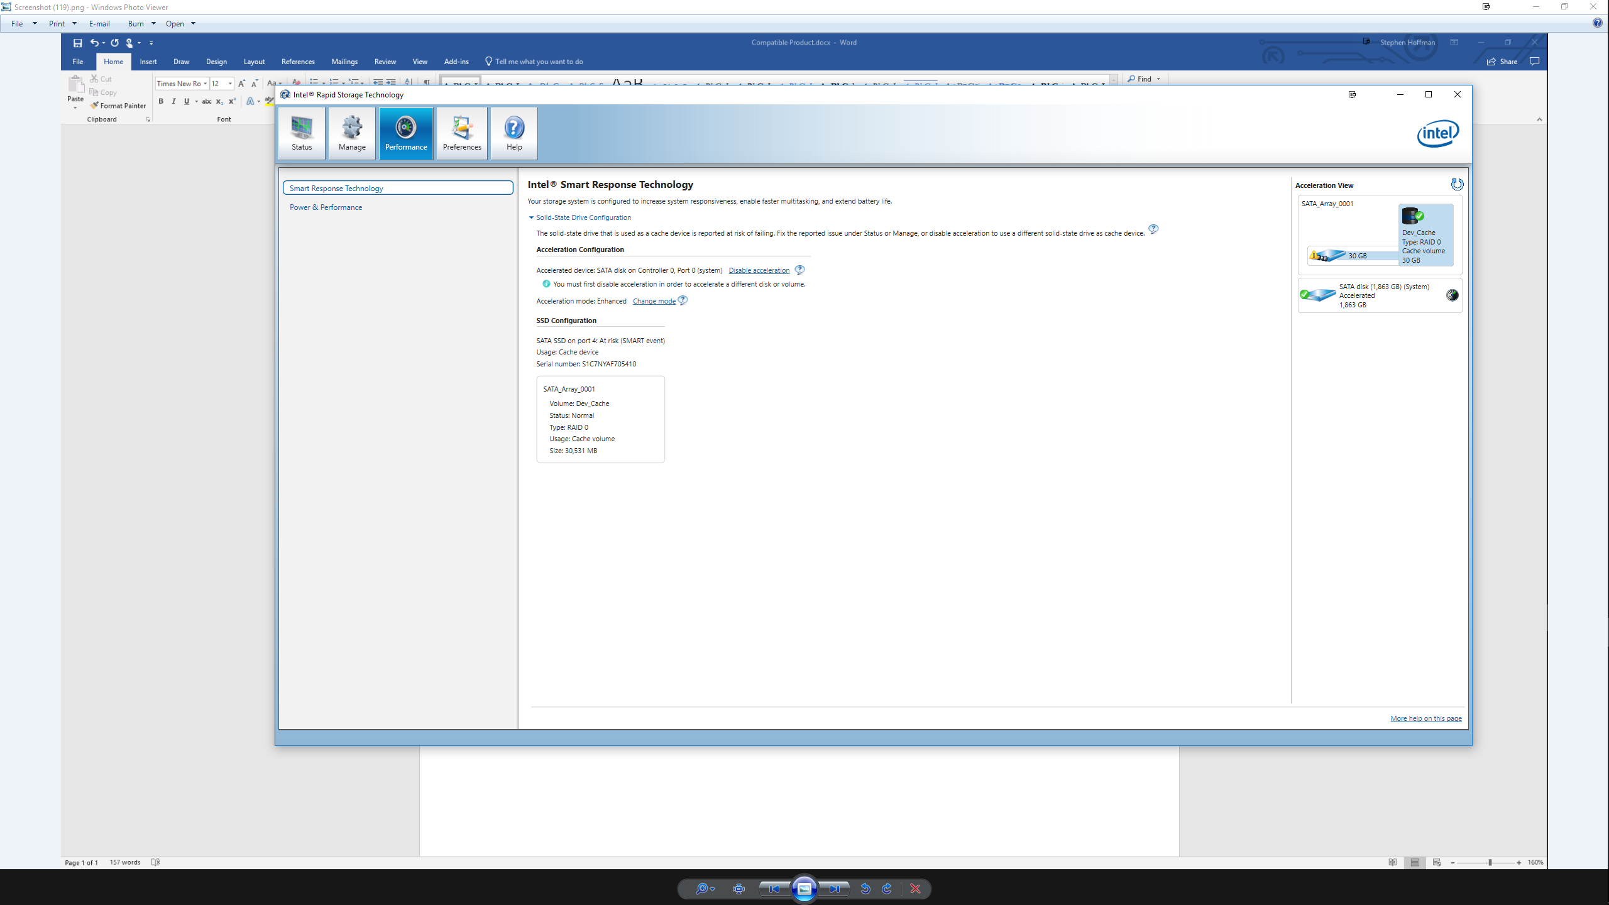Click the Disable acceleration link
Viewport: 1609px width, 905px height.
pos(759,270)
